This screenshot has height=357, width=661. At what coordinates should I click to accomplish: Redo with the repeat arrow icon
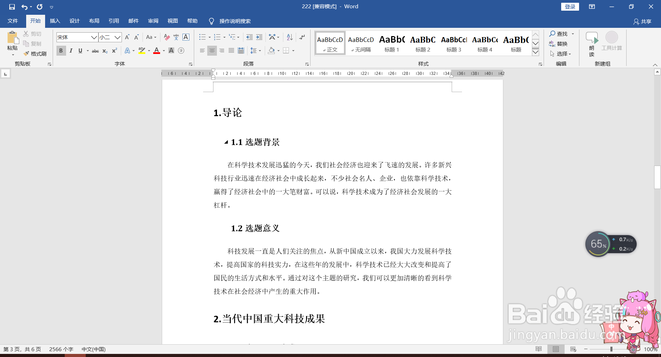click(x=40, y=7)
